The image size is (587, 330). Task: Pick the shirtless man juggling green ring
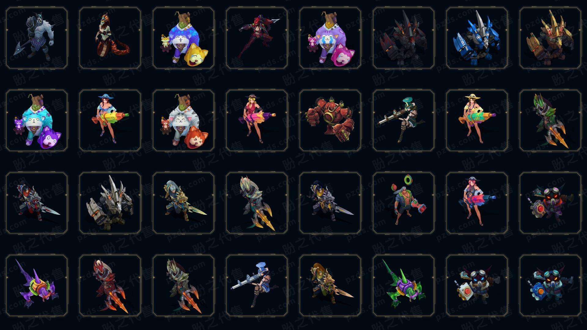(x=404, y=203)
